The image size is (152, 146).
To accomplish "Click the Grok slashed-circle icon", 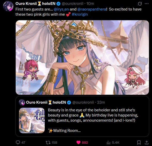I will [140, 4].
